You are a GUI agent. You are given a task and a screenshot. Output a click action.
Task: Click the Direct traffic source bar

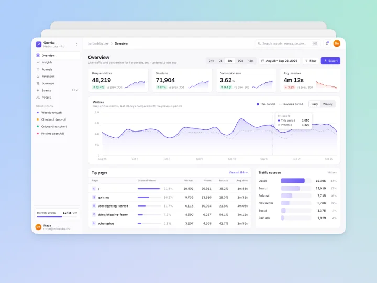pyautogui.click(x=296, y=181)
